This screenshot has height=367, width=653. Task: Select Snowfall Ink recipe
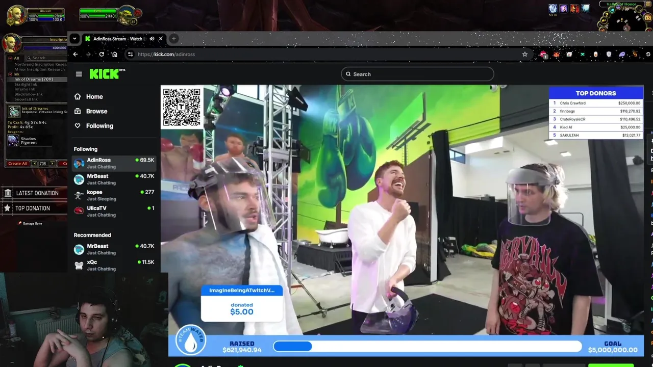click(26, 99)
